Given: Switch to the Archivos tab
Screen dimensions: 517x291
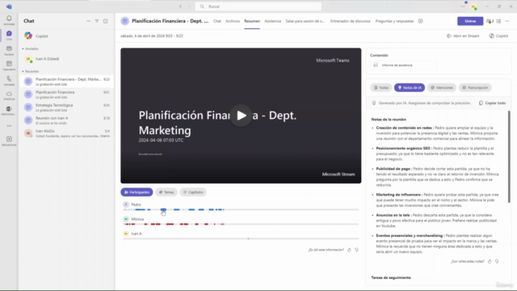Looking at the screenshot, I should click(x=233, y=21).
